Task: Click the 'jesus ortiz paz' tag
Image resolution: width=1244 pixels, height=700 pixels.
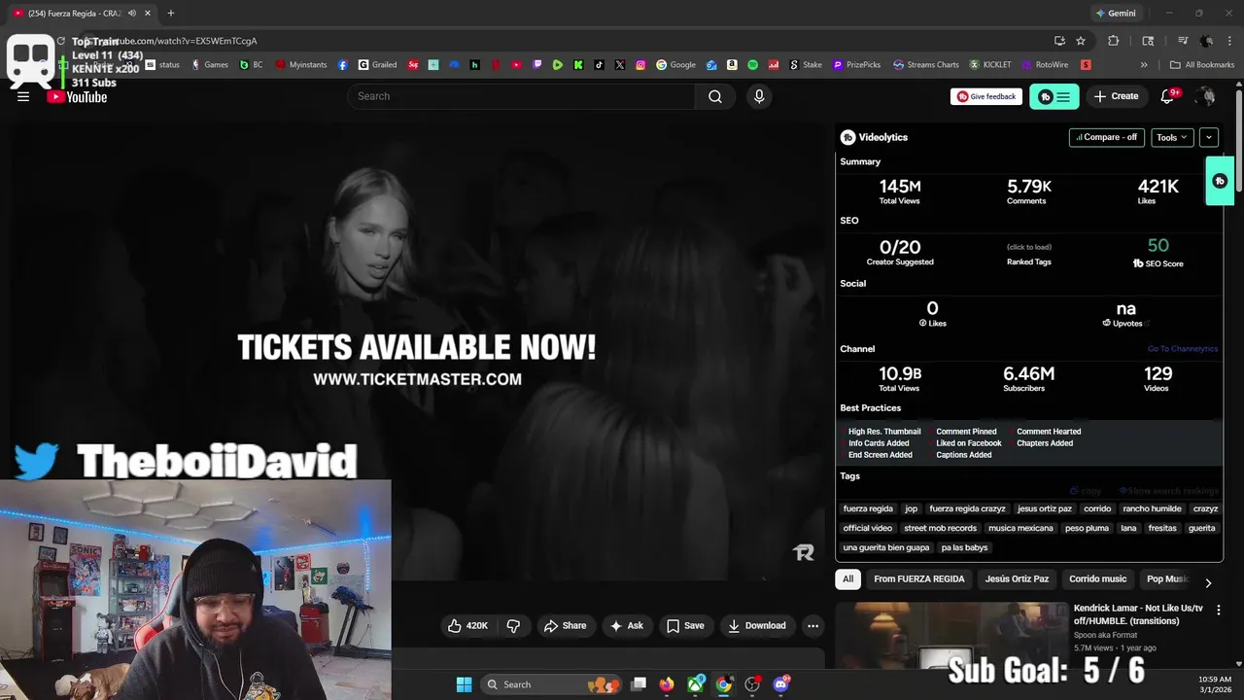Action: tap(1045, 508)
